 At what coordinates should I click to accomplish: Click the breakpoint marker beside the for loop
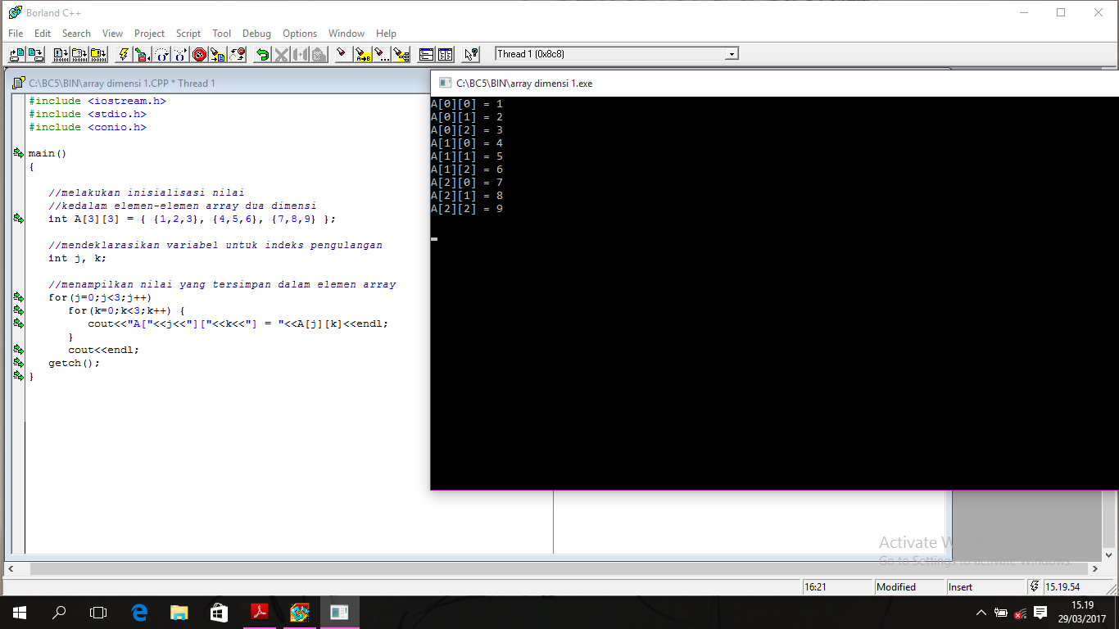pos(17,297)
